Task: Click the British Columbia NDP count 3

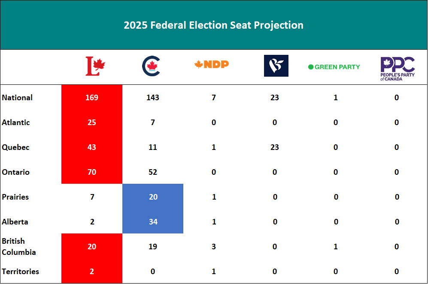Action: pyautogui.click(x=214, y=247)
